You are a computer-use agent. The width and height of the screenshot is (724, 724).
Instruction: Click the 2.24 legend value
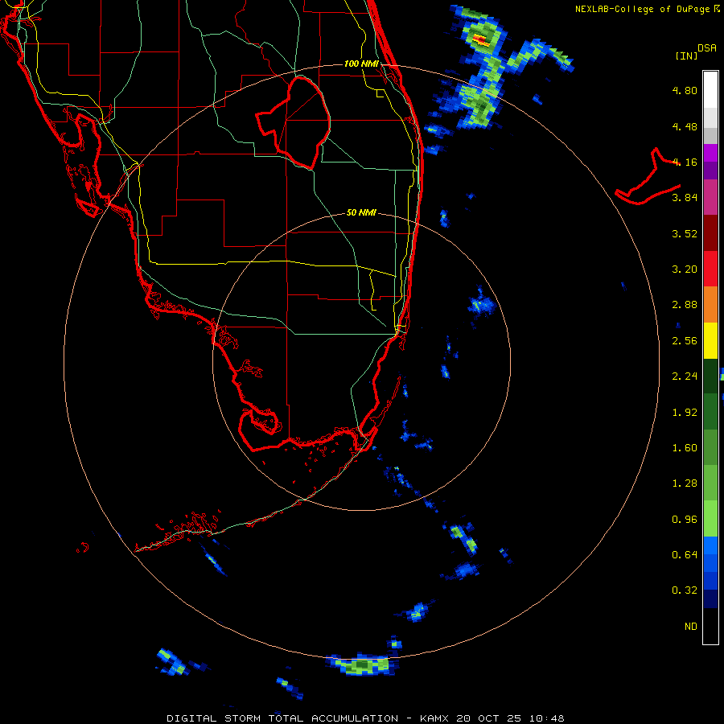685,376
